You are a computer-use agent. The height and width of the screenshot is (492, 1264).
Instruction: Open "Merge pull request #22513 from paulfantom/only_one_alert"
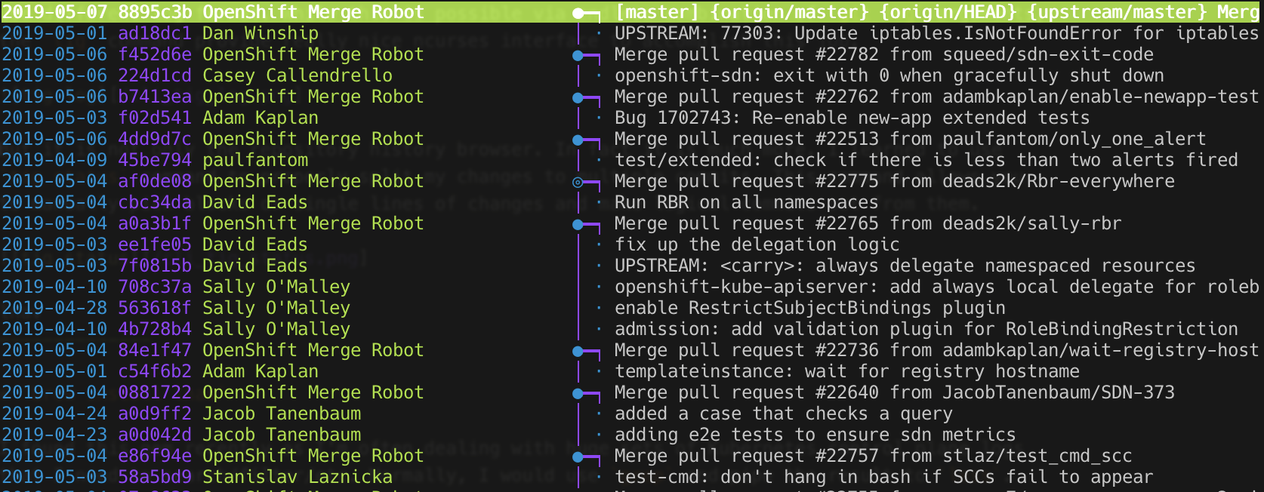pyautogui.click(x=911, y=139)
